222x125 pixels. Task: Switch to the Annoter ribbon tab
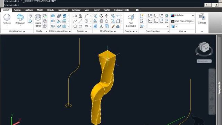[76, 10]
